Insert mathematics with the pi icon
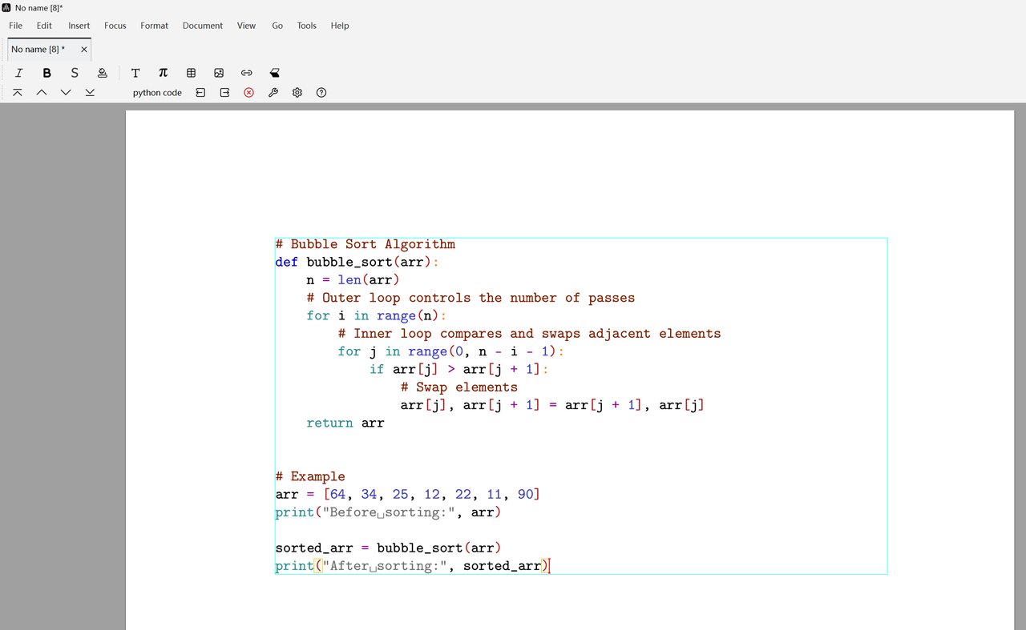 pyautogui.click(x=163, y=73)
